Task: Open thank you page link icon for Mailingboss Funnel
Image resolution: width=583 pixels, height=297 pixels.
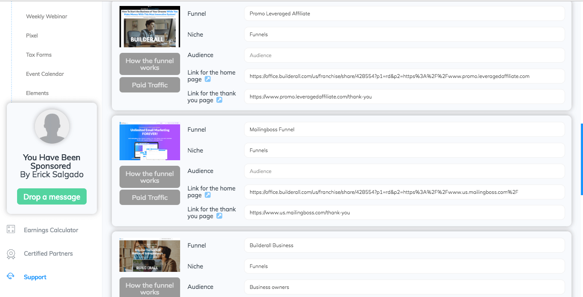Action: point(219,216)
